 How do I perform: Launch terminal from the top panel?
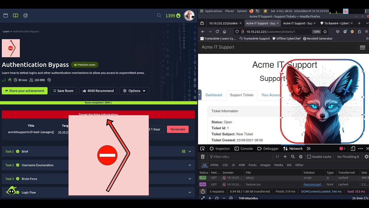point(257,11)
